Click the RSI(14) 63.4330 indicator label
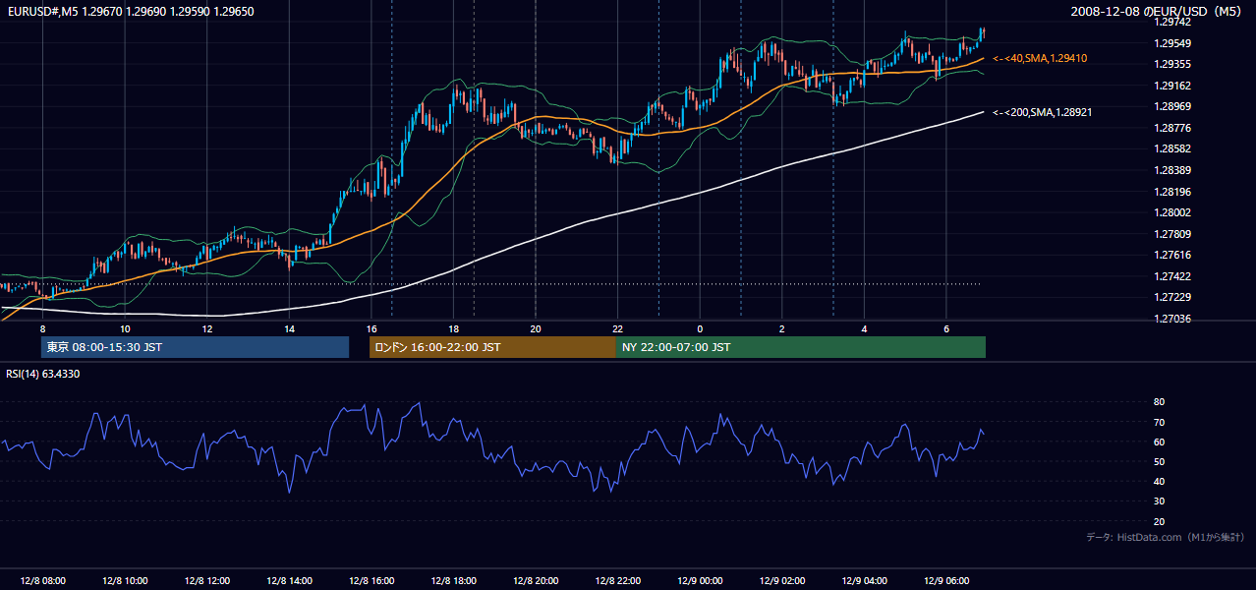The height and width of the screenshot is (590, 1256). [x=43, y=374]
